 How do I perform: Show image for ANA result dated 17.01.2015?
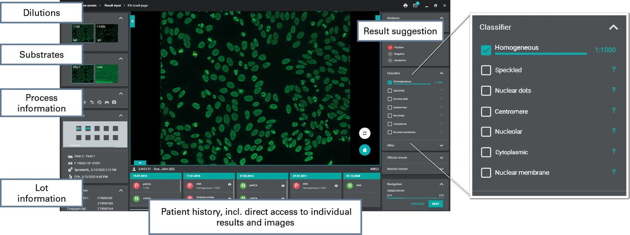point(230,184)
